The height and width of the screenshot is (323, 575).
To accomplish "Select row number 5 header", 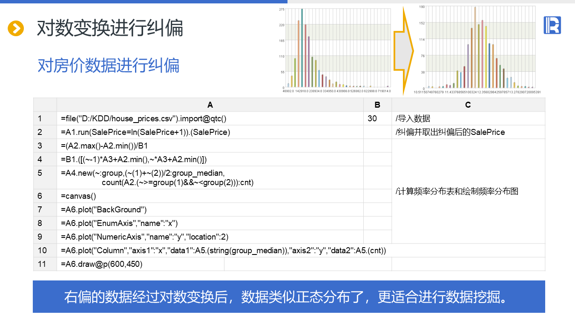I will (x=45, y=177).
